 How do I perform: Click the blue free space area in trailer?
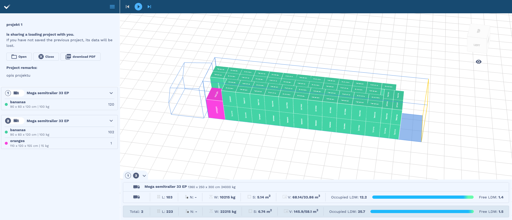coord(411,128)
